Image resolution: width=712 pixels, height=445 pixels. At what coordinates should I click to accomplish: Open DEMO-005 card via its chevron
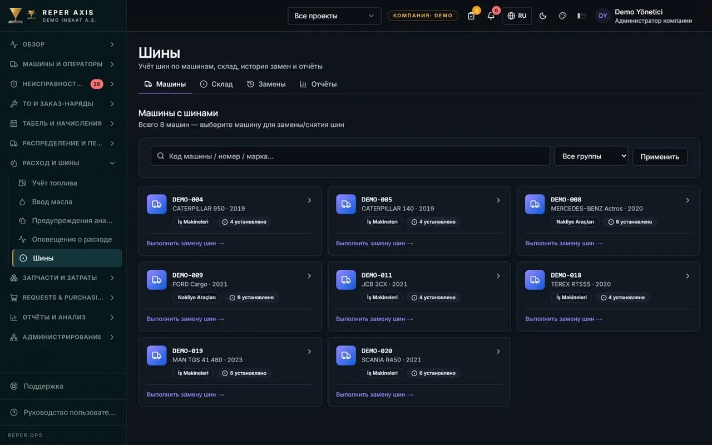point(498,200)
